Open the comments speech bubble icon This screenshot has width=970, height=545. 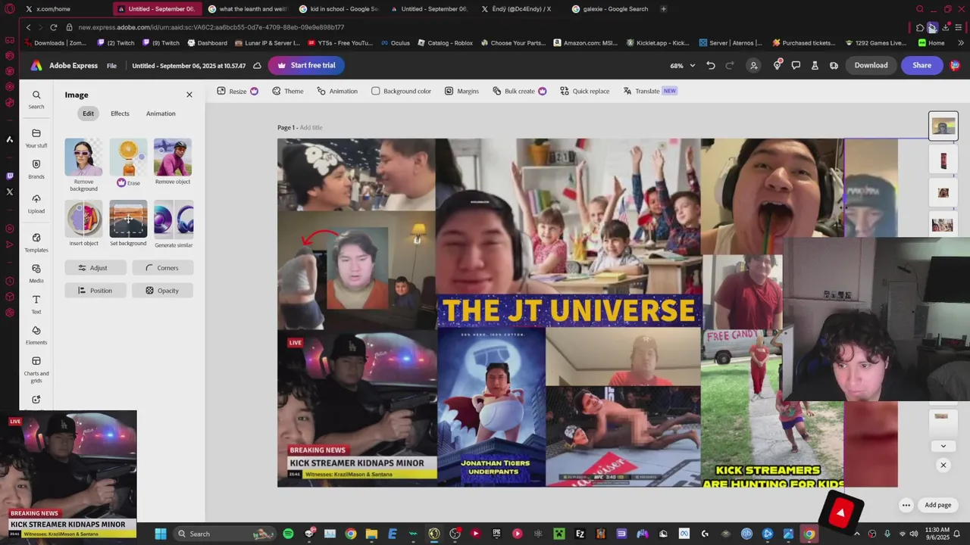(x=796, y=65)
